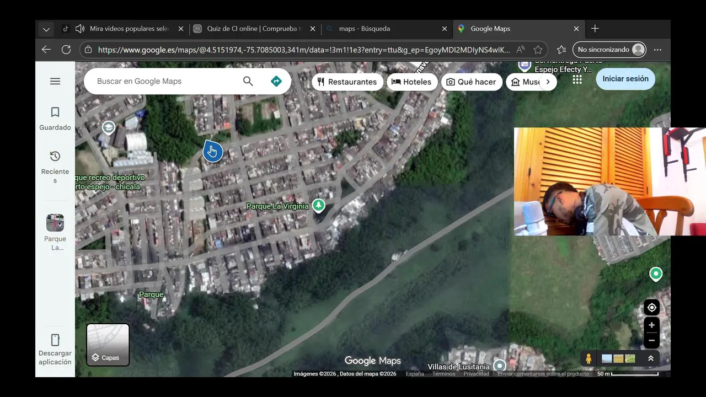Close the Quiz de CI online tab
Image resolution: width=706 pixels, height=397 pixels.
[313, 29]
